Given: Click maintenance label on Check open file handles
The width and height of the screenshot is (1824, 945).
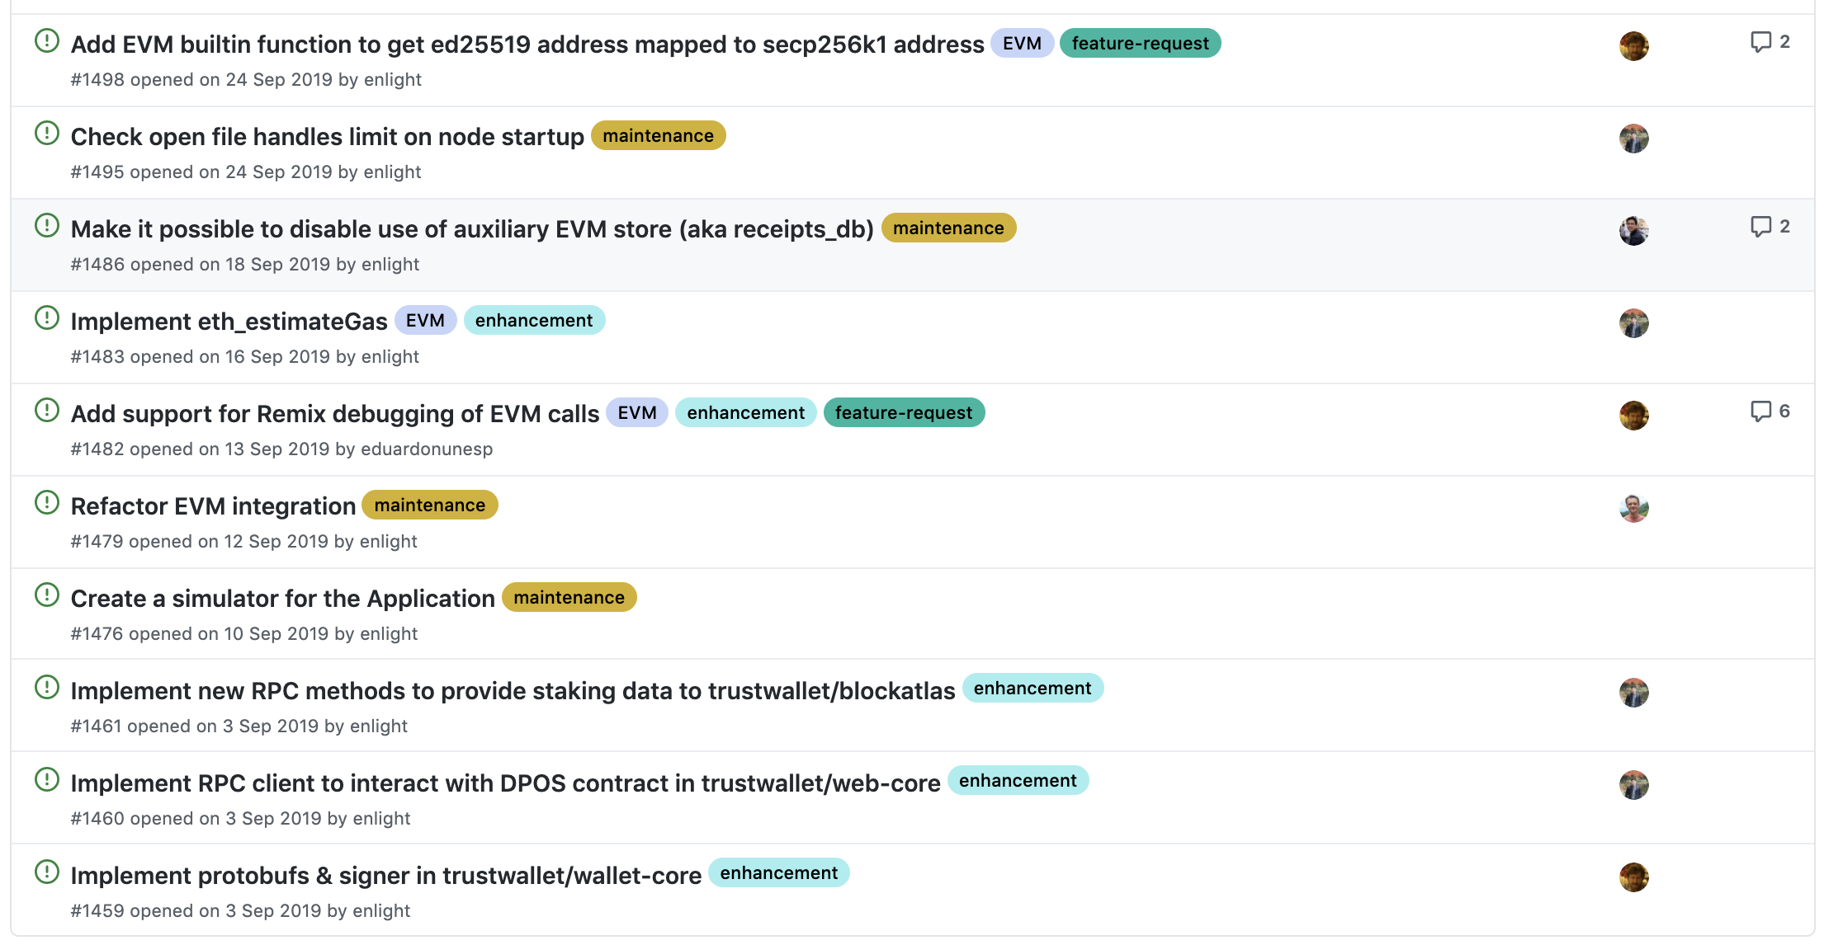Looking at the screenshot, I should click(x=657, y=135).
